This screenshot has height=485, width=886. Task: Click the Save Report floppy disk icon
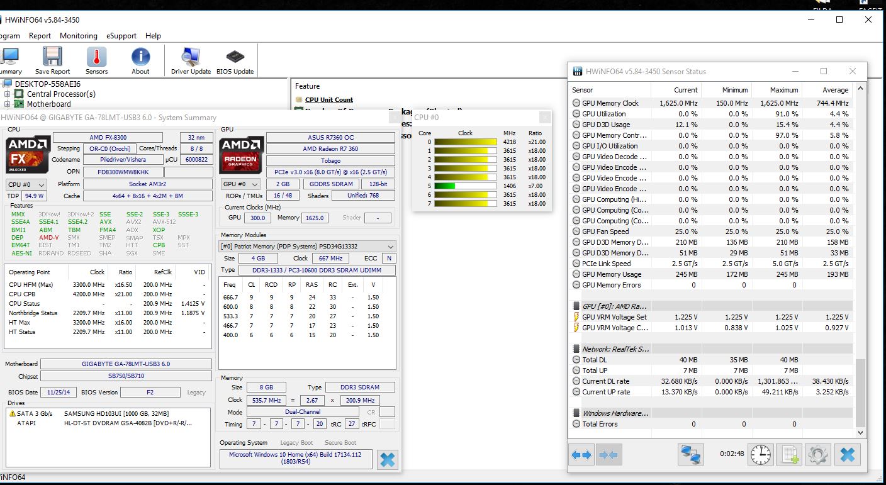(x=52, y=60)
